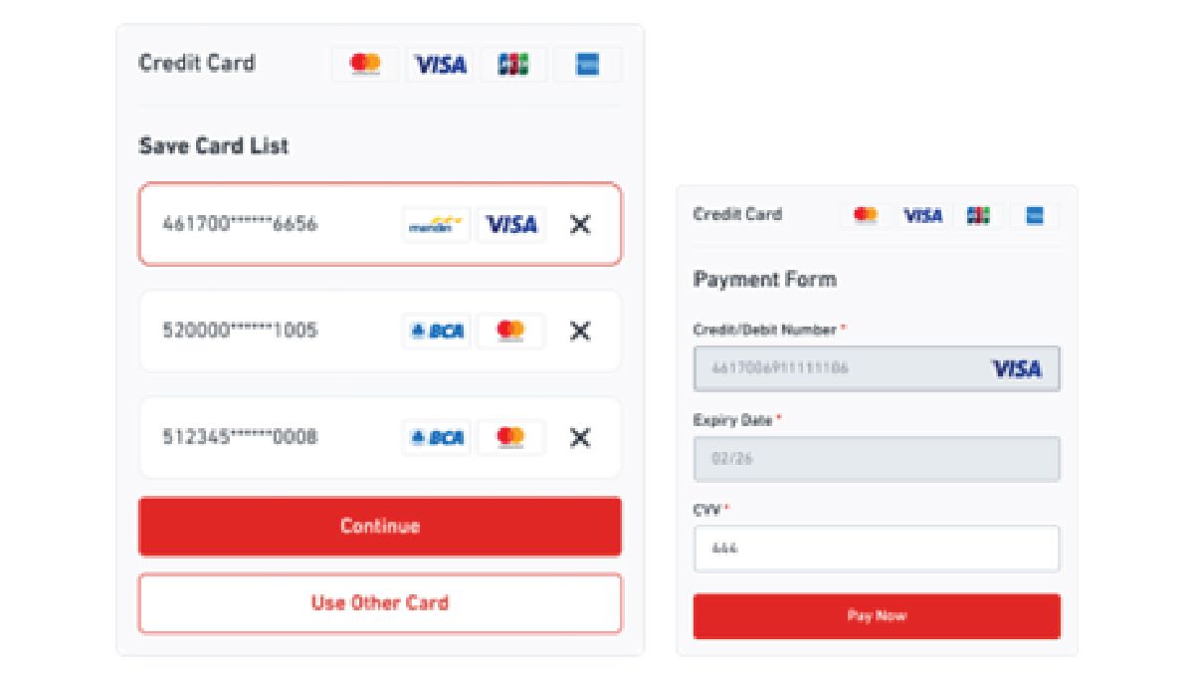Click the BCA logo on card ending 1005
Screen dimensions: 1194x680
(x=437, y=331)
